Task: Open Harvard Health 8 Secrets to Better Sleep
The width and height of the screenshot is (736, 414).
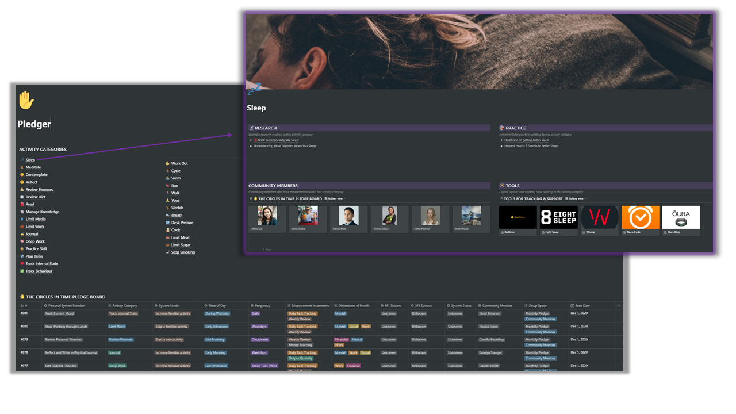Action: click(531, 146)
